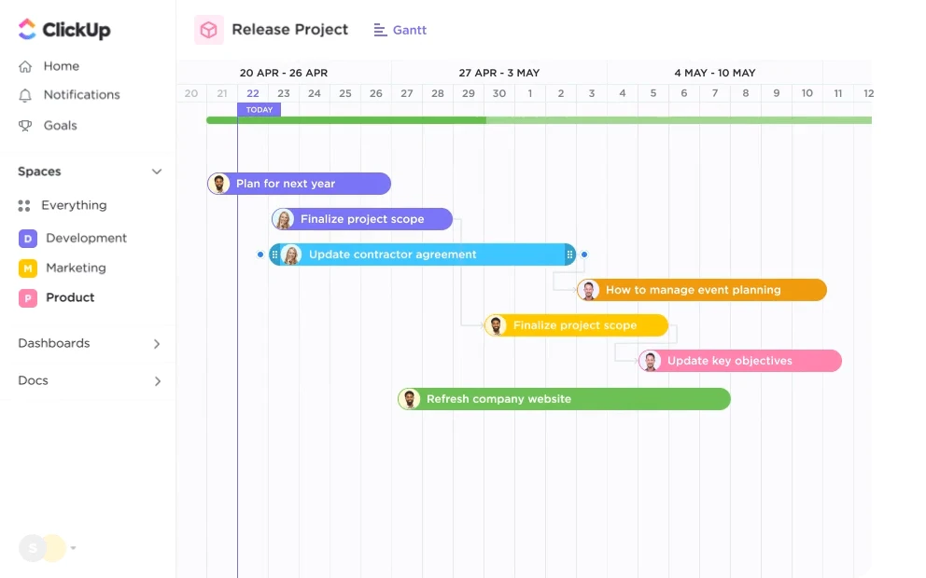Expand the Docs section
Screen dimensions: 926x578
158,380
